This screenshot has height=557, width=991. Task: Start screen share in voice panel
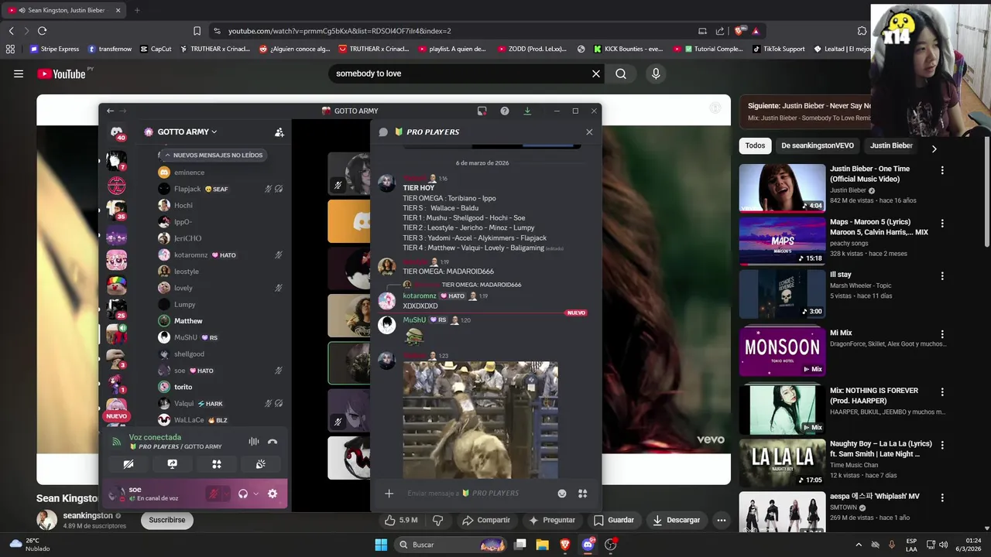[173, 464]
